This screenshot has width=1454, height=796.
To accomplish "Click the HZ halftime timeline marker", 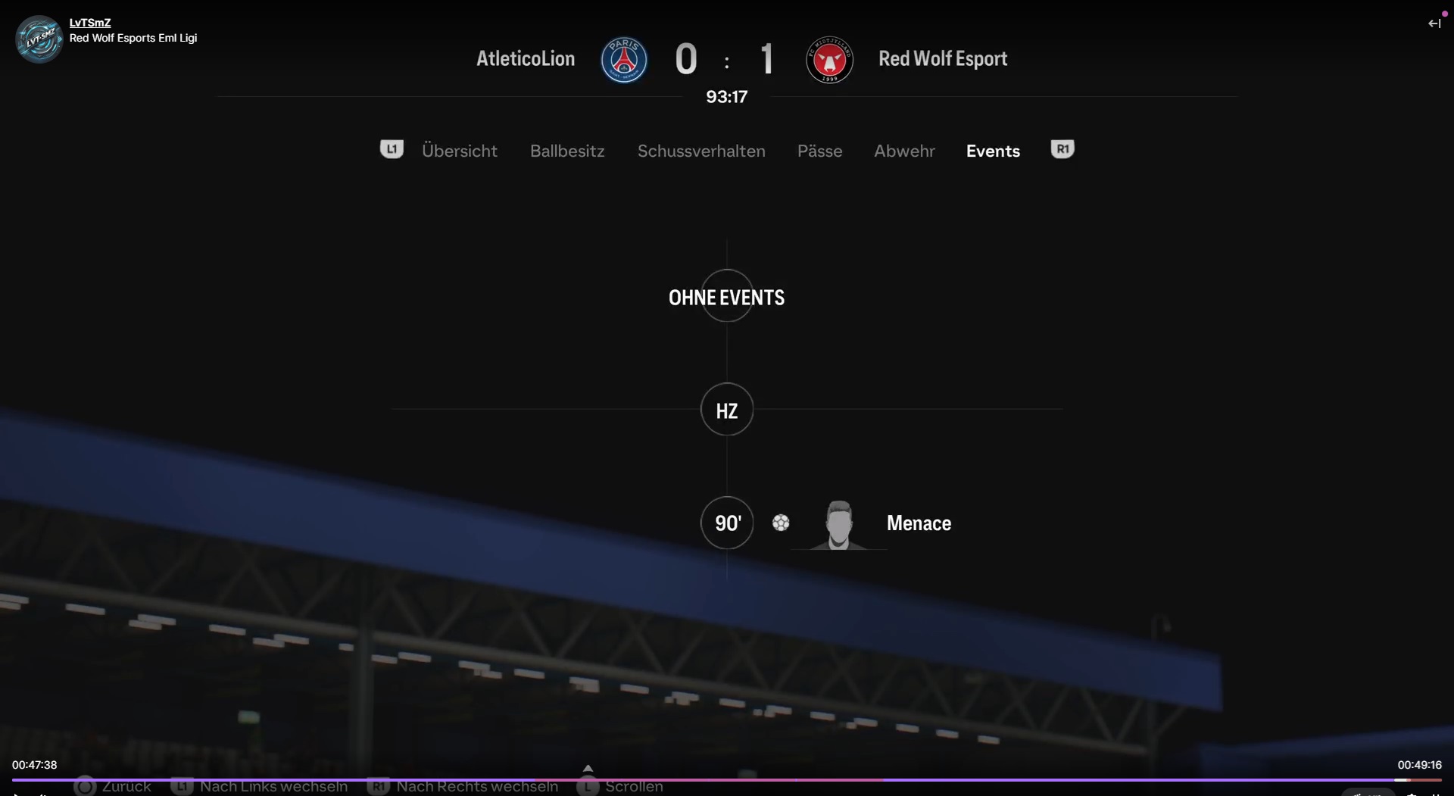I will (727, 410).
